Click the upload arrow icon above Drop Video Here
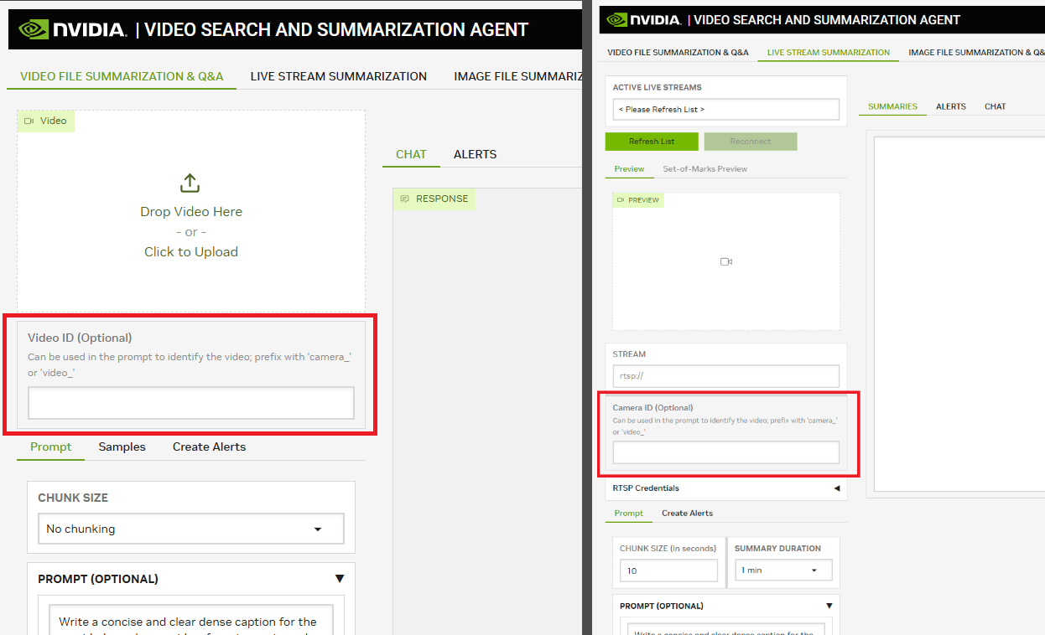 tap(190, 183)
